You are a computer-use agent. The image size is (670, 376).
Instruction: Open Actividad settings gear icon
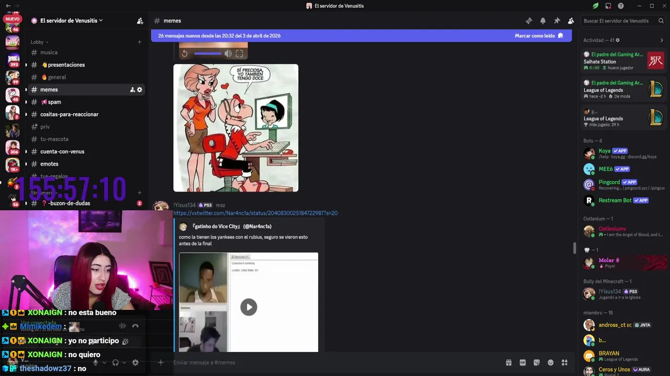(x=618, y=40)
